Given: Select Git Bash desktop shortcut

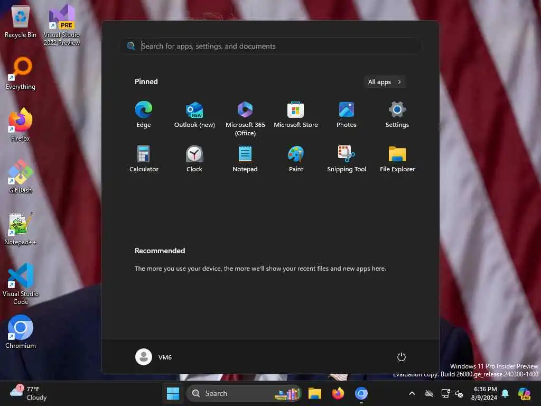Looking at the screenshot, I should coord(21,177).
